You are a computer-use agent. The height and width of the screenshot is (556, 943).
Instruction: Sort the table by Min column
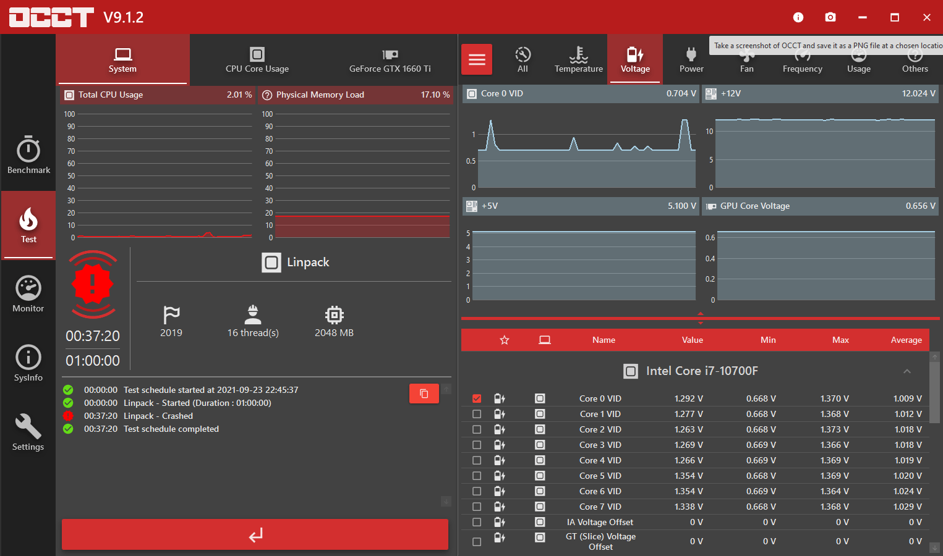click(768, 340)
